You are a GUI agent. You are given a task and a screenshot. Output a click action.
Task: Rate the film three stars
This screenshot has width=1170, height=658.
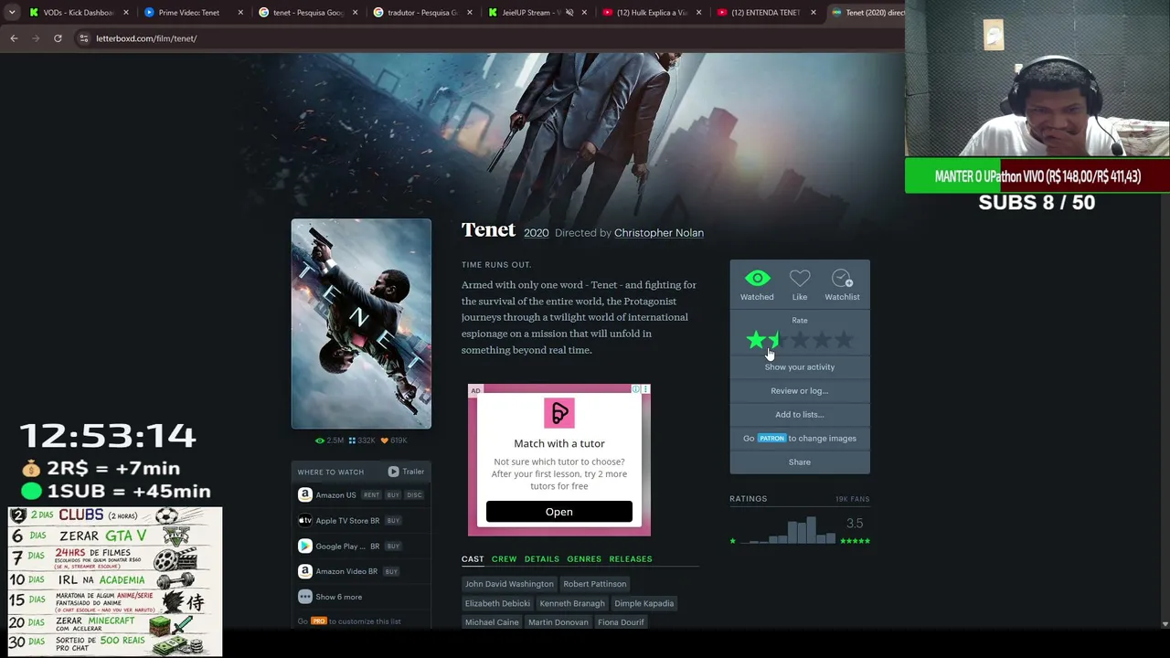tap(800, 341)
